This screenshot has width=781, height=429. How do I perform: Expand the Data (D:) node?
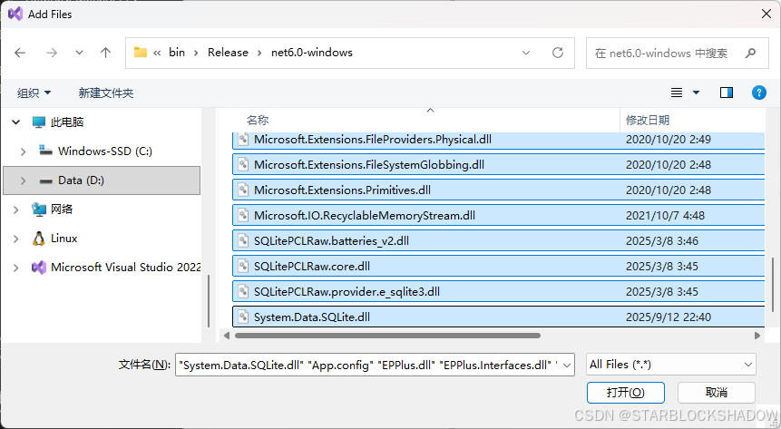pyautogui.click(x=23, y=180)
